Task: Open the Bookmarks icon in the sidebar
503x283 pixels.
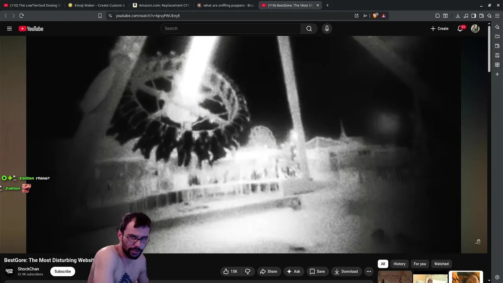Action: [x=497, y=55]
